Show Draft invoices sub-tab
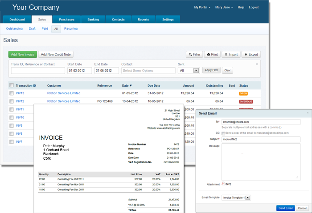The height and width of the screenshot is (213, 312). coord(32,28)
